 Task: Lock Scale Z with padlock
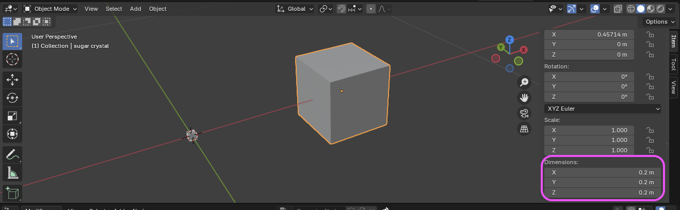(x=651, y=150)
